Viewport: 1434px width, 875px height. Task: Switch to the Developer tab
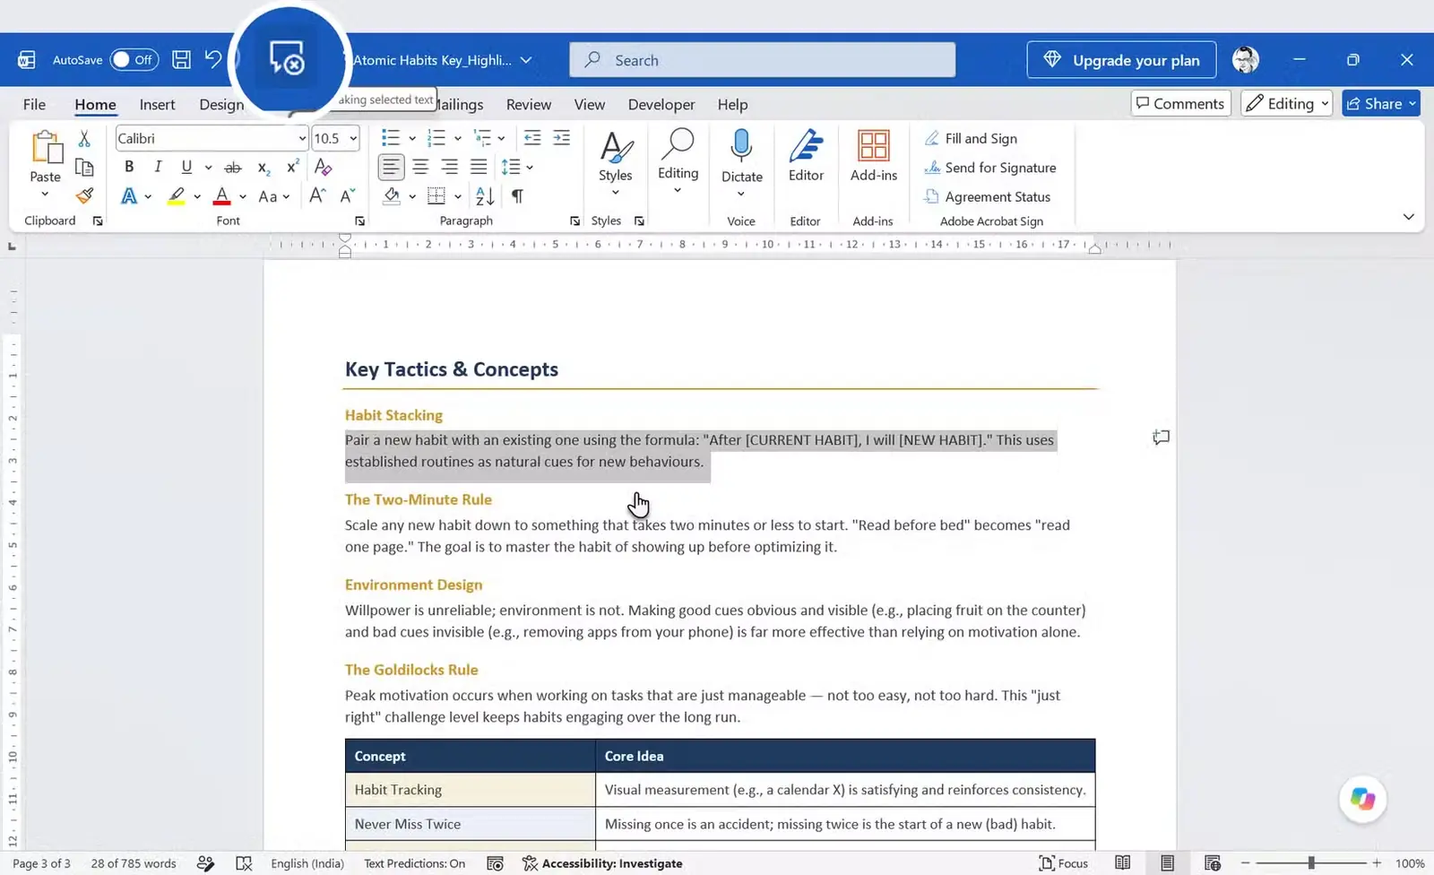661,104
